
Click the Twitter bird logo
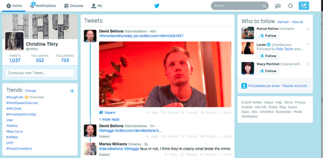(x=157, y=6)
